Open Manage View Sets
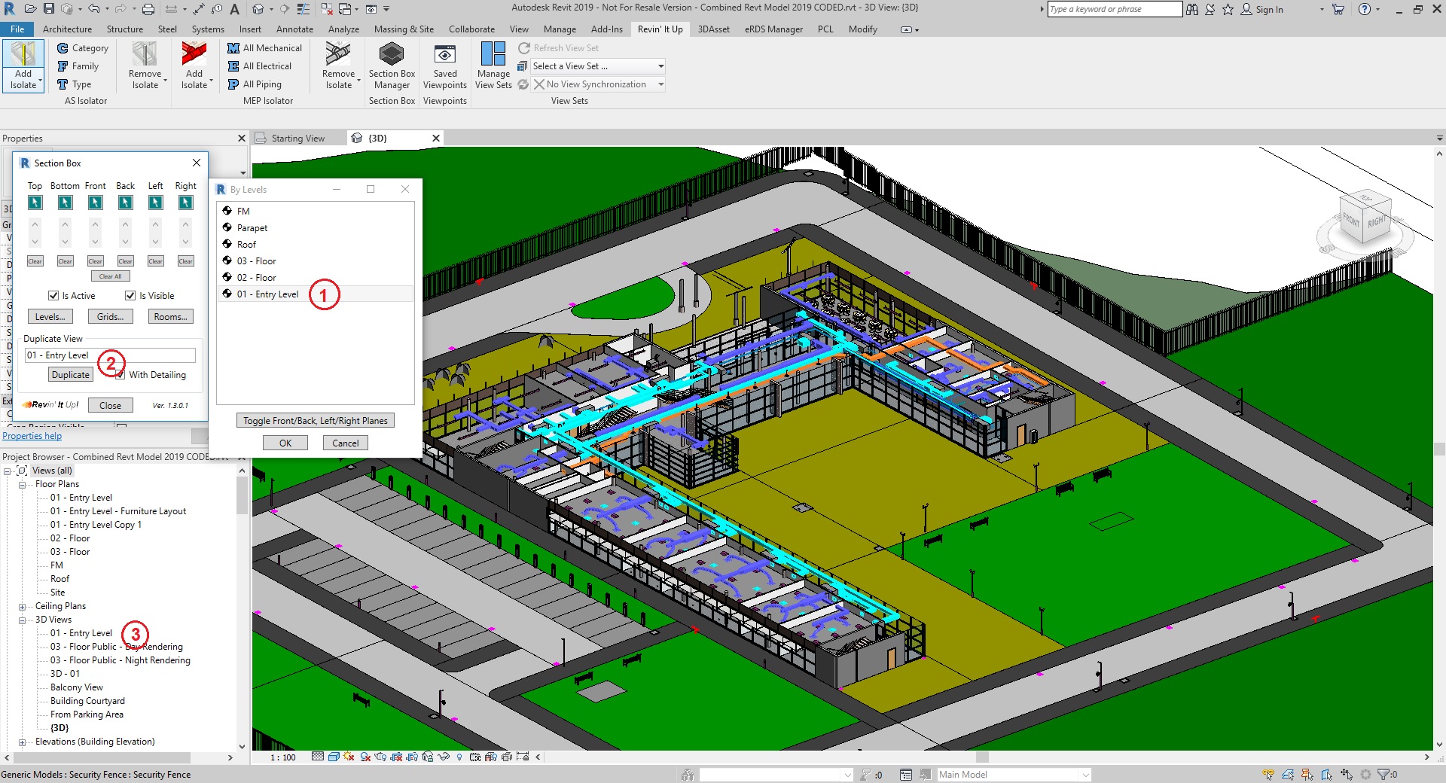Viewport: 1446px width, 783px height. click(493, 66)
